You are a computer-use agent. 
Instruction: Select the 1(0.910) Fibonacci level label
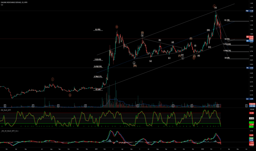227,39
